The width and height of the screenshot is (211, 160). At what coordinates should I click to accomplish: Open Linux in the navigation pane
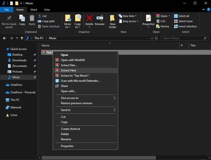[14, 115]
